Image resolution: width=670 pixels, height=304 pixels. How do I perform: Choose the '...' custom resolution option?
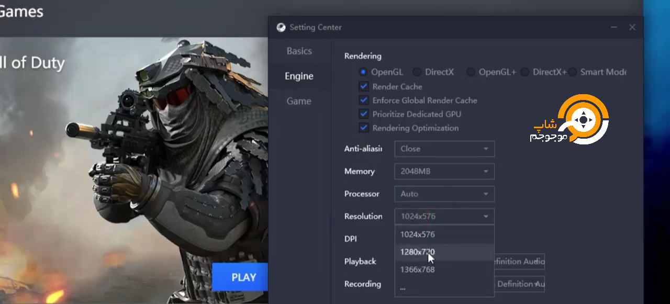coord(444,287)
